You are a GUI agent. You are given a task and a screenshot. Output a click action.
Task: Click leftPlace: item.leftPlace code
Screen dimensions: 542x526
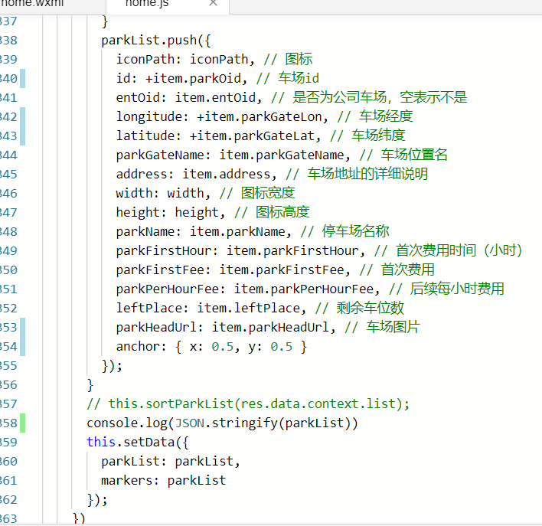point(211,308)
